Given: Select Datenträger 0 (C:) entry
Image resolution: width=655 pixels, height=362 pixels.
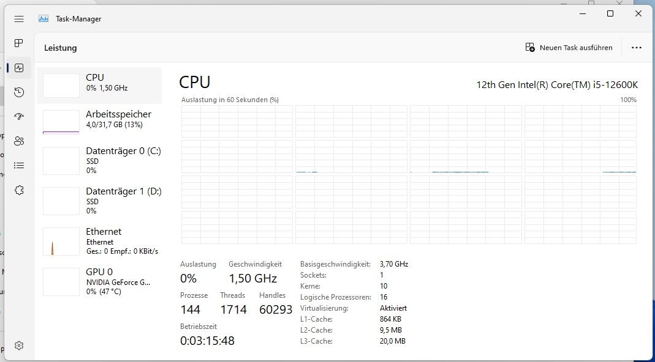Looking at the screenshot, I should (x=99, y=160).
